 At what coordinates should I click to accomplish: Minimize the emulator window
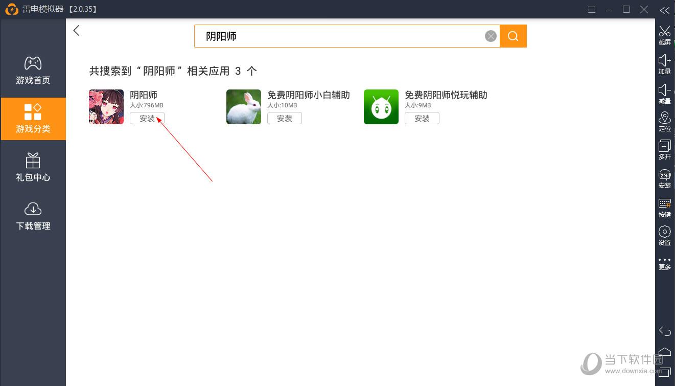point(609,10)
